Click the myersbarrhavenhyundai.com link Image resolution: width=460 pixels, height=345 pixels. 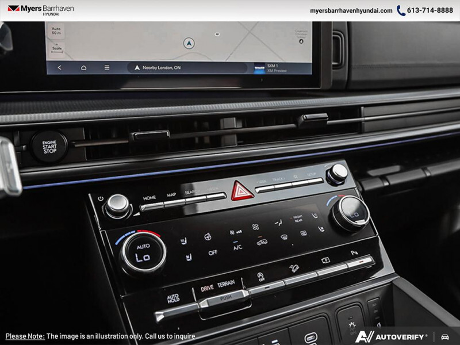(x=351, y=10)
